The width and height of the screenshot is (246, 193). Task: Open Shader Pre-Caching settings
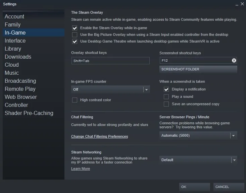click(34, 113)
